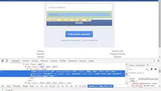Select the Styles sidebar tab
This screenshot has height=91, width=161.
132,65
